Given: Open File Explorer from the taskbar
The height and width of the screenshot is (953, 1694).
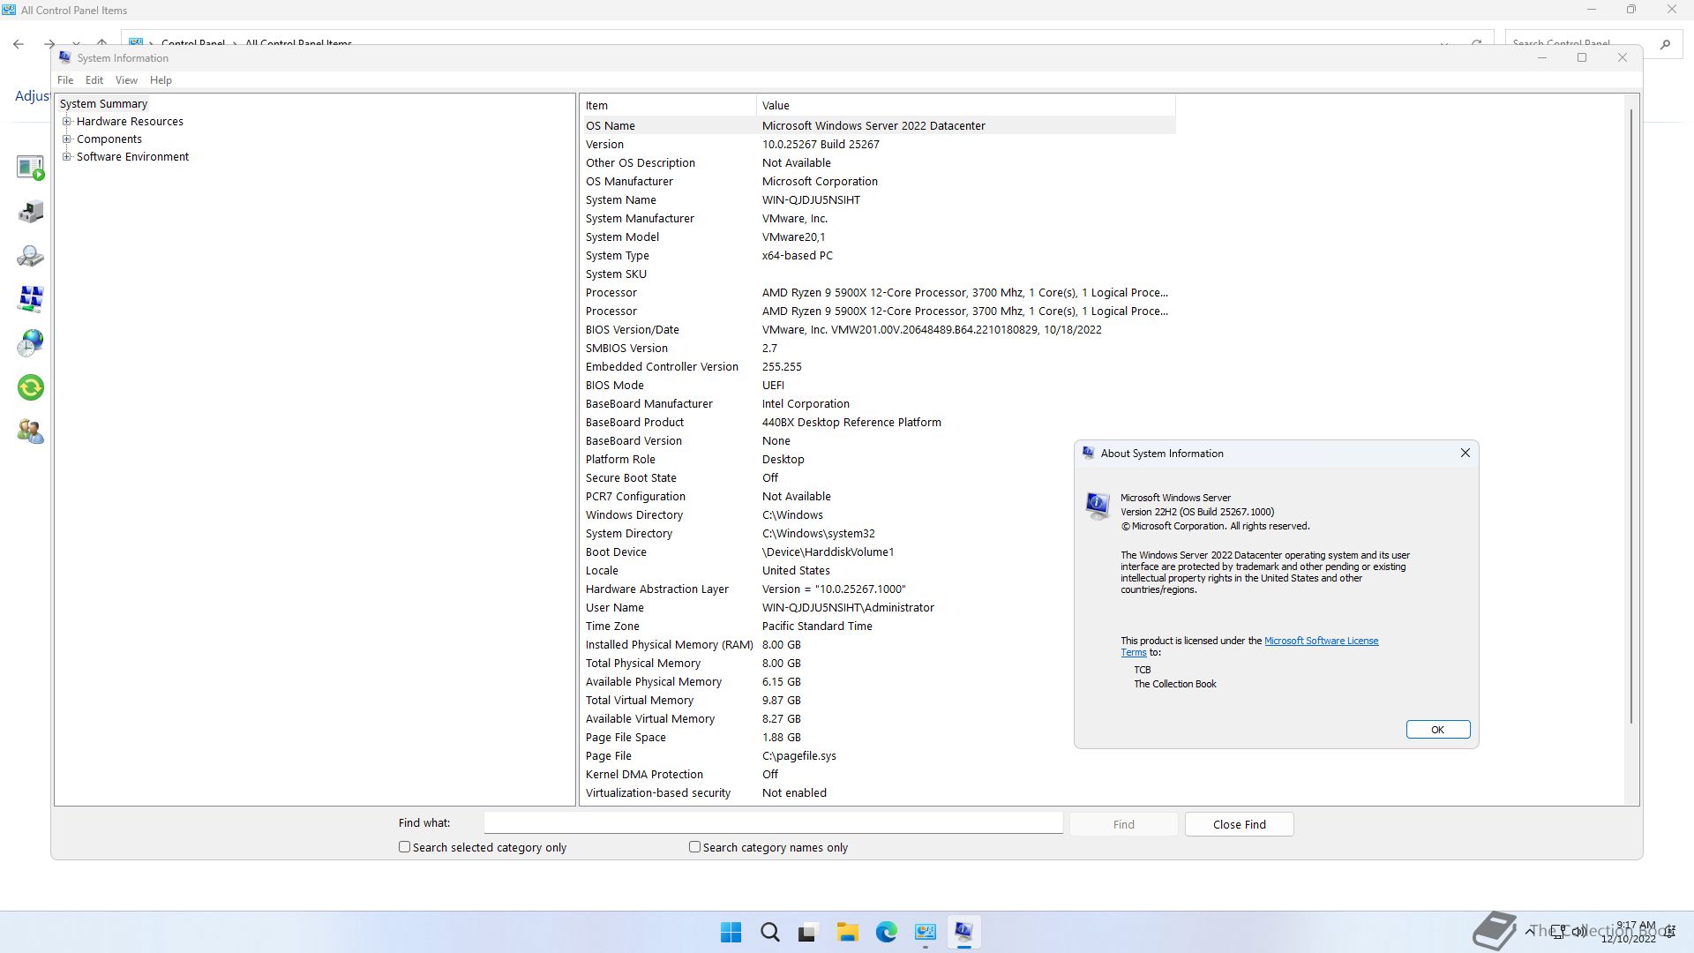Looking at the screenshot, I should (x=847, y=932).
